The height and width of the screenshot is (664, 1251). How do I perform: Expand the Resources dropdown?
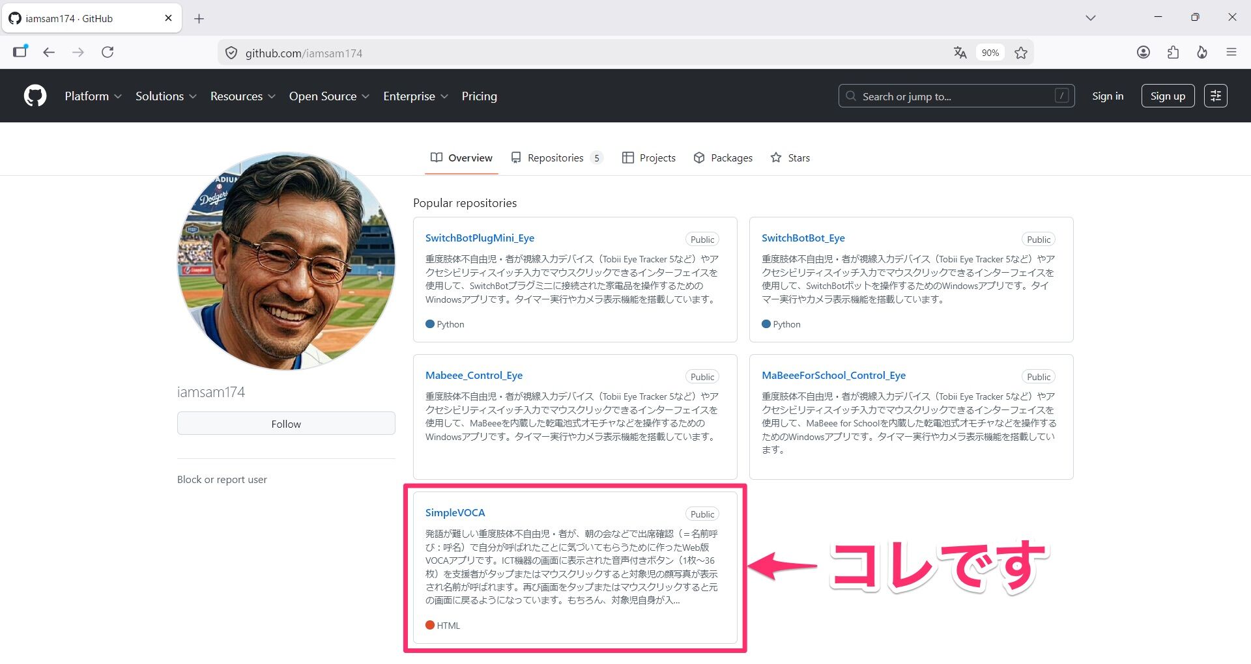(243, 96)
